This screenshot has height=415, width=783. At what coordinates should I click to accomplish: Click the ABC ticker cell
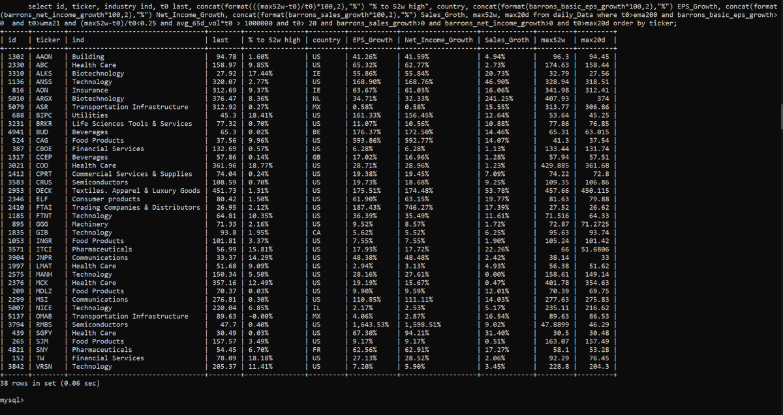(x=42, y=65)
